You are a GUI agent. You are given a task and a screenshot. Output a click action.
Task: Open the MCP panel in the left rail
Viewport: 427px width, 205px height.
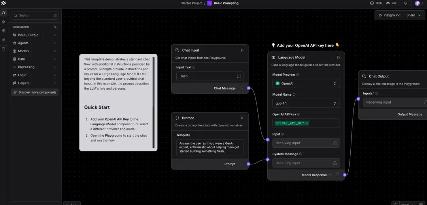pos(4,31)
